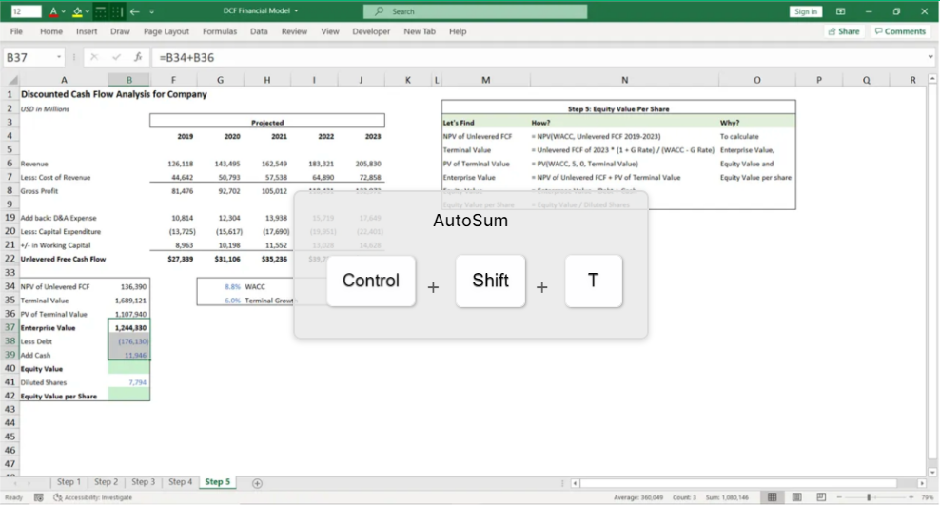
Task: Open the Formulas ribbon tab
Action: tap(219, 31)
